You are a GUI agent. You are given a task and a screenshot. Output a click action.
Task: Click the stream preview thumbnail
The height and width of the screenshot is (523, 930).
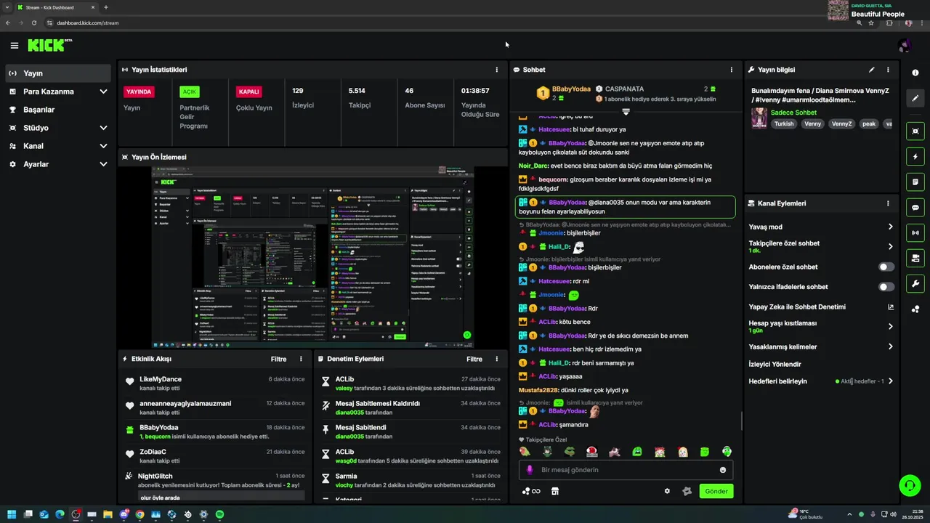[x=312, y=257]
